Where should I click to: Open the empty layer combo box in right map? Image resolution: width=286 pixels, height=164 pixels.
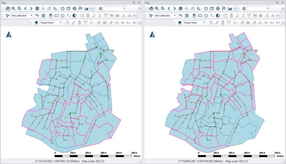258,9
